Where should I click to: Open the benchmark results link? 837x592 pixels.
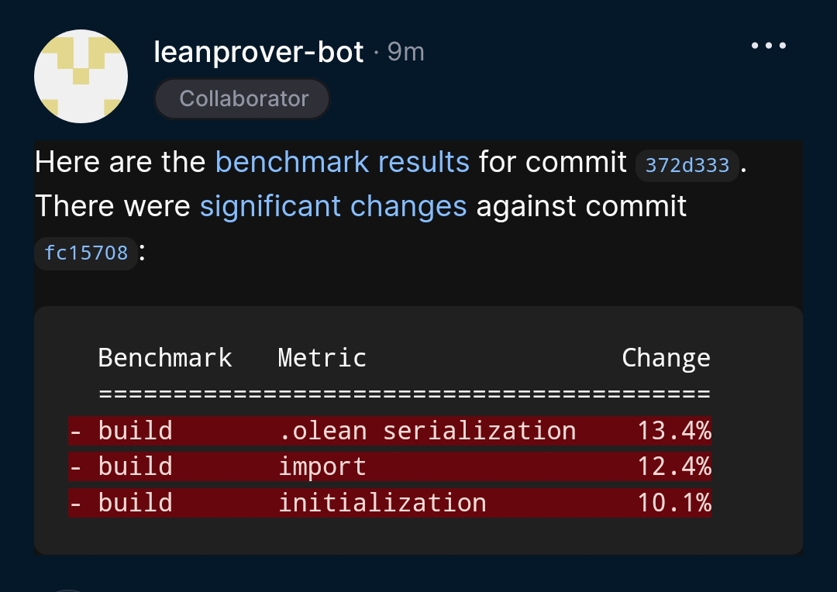tap(343, 162)
